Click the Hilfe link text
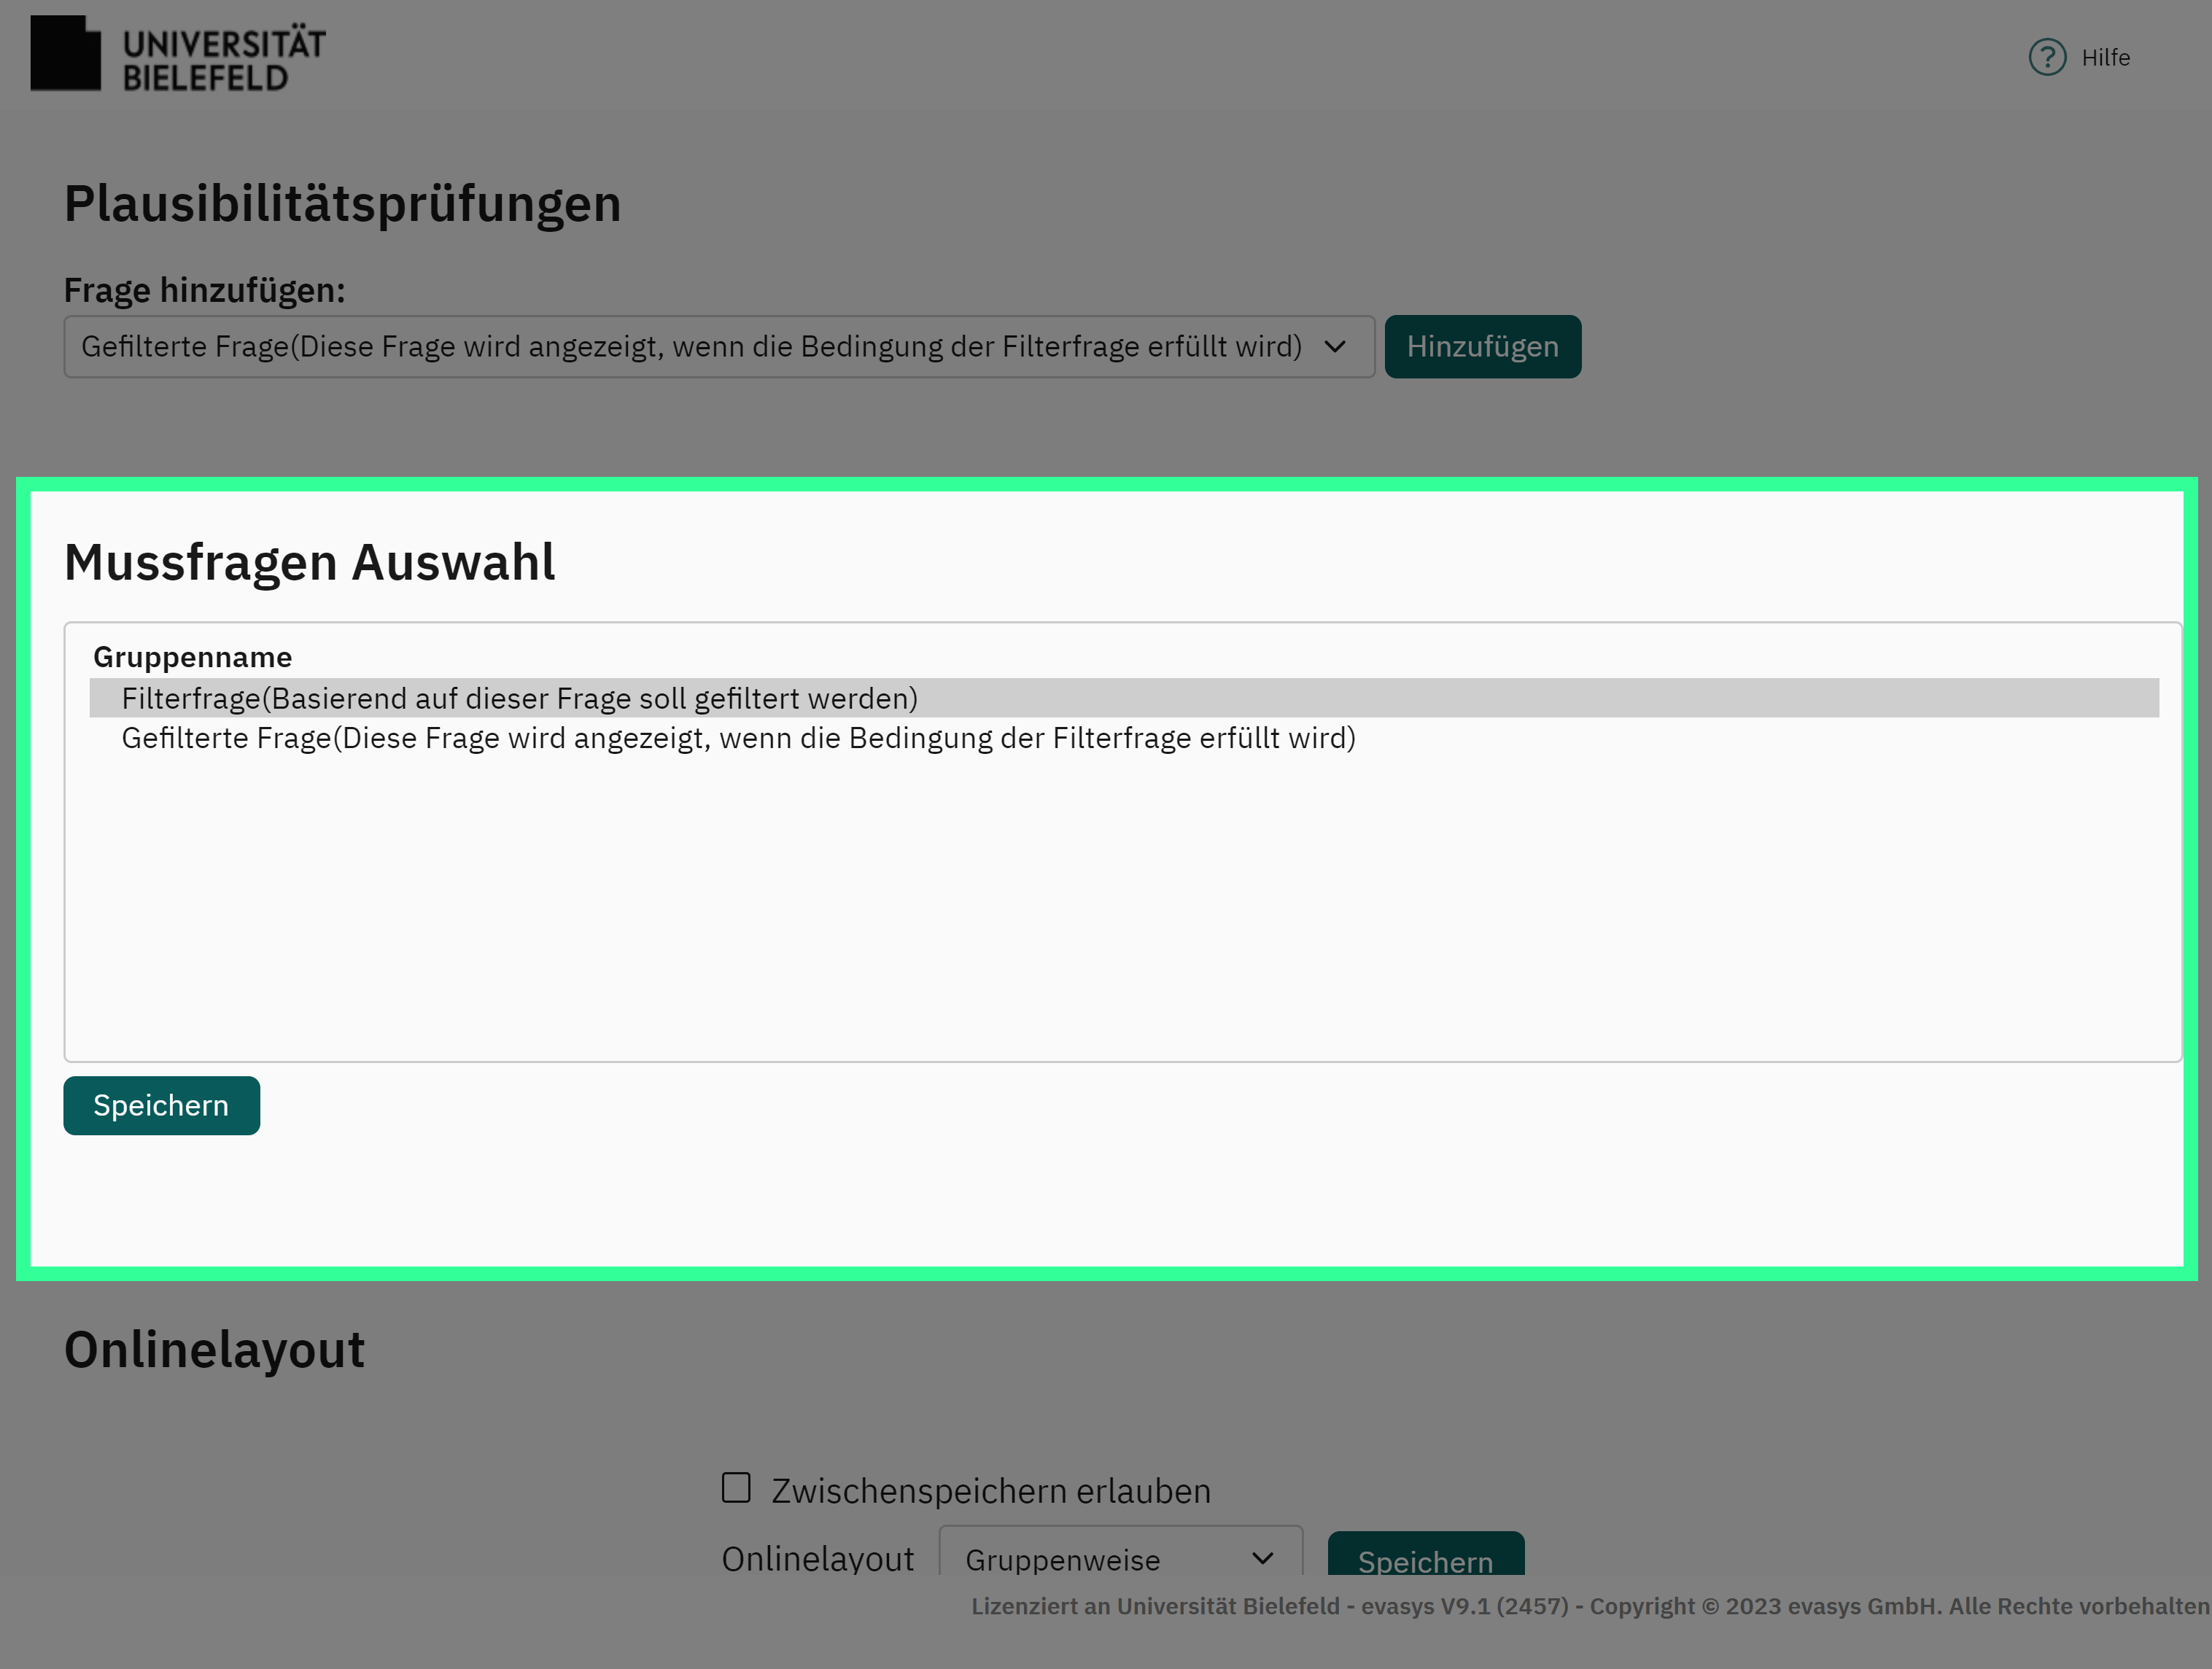Screen dimensions: 2212x1669 pyautogui.click(x=2105, y=58)
